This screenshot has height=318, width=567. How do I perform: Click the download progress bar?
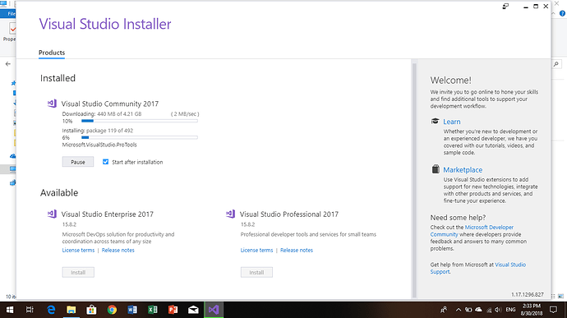[x=140, y=121]
